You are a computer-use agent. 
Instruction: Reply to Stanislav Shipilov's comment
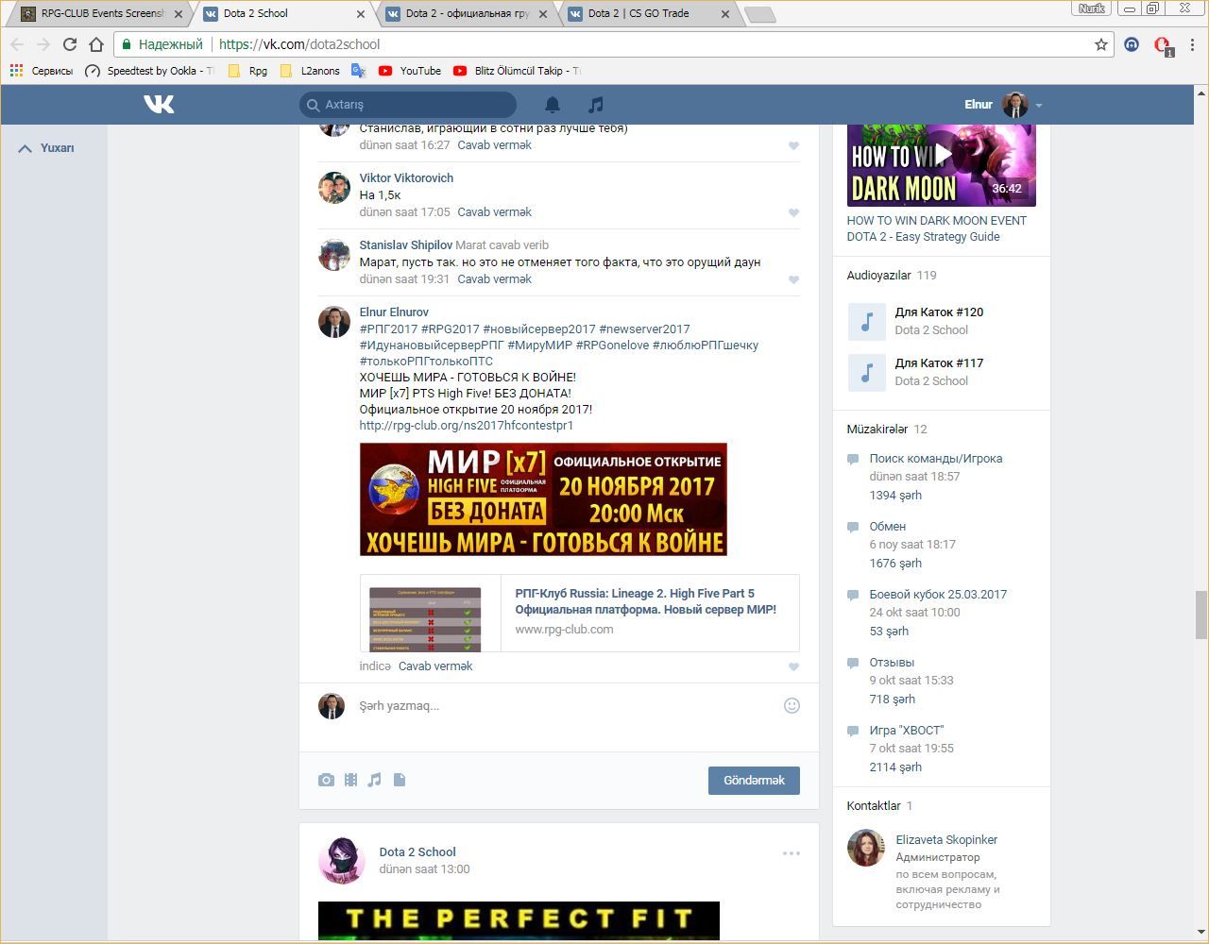click(x=494, y=279)
